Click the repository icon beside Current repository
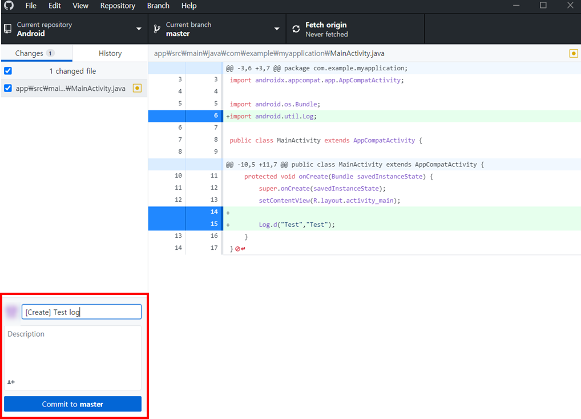 click(x=7, y=29)
